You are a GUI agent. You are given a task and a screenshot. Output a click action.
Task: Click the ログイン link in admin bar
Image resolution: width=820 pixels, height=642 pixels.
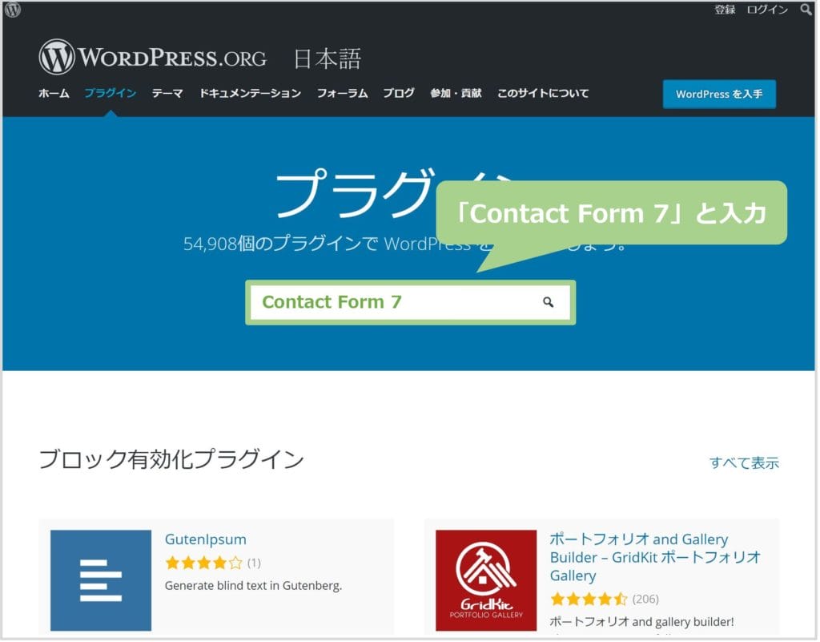coord(768,10)
